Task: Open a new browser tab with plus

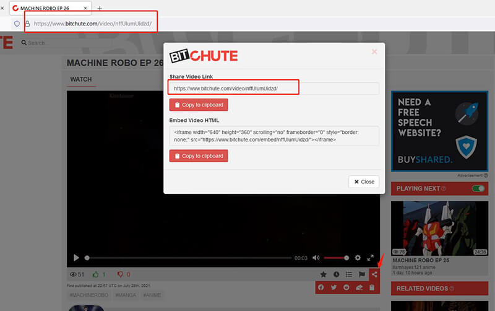Action: point(100,8)
